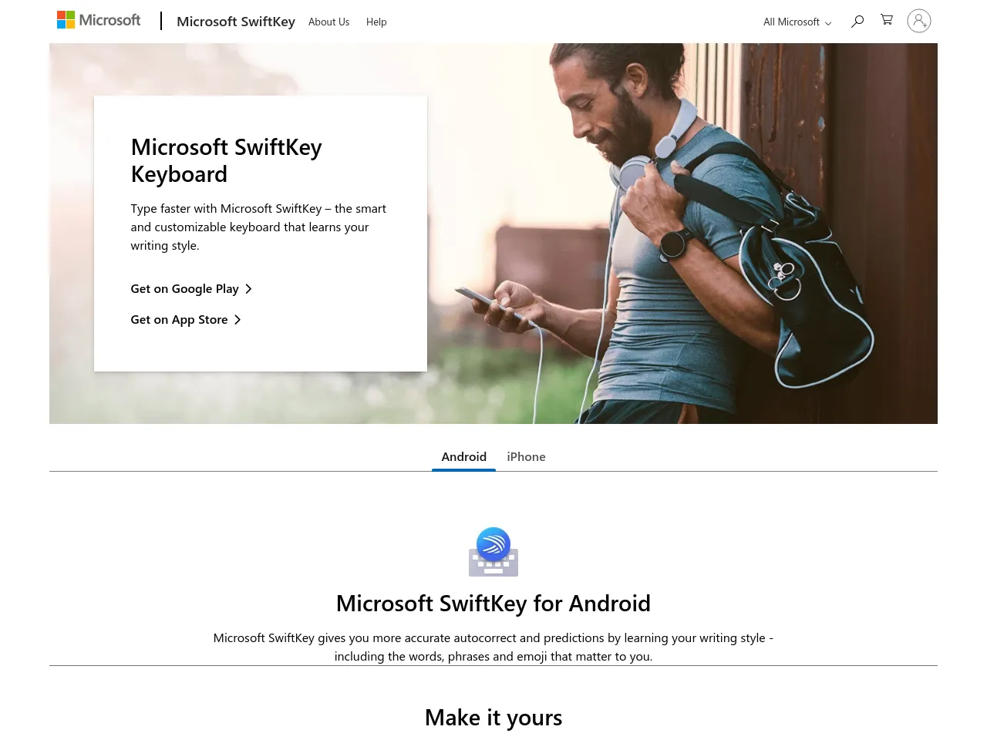Click the account sign-in avatar icon

point(918,21)
